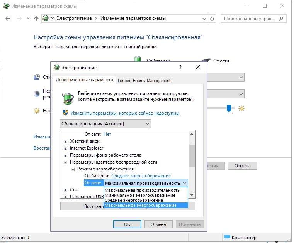The width and height of the screenshot is (294, 243).
Task: Go up one level arrow
Action: pyautogui.click(x=36, y=19)
